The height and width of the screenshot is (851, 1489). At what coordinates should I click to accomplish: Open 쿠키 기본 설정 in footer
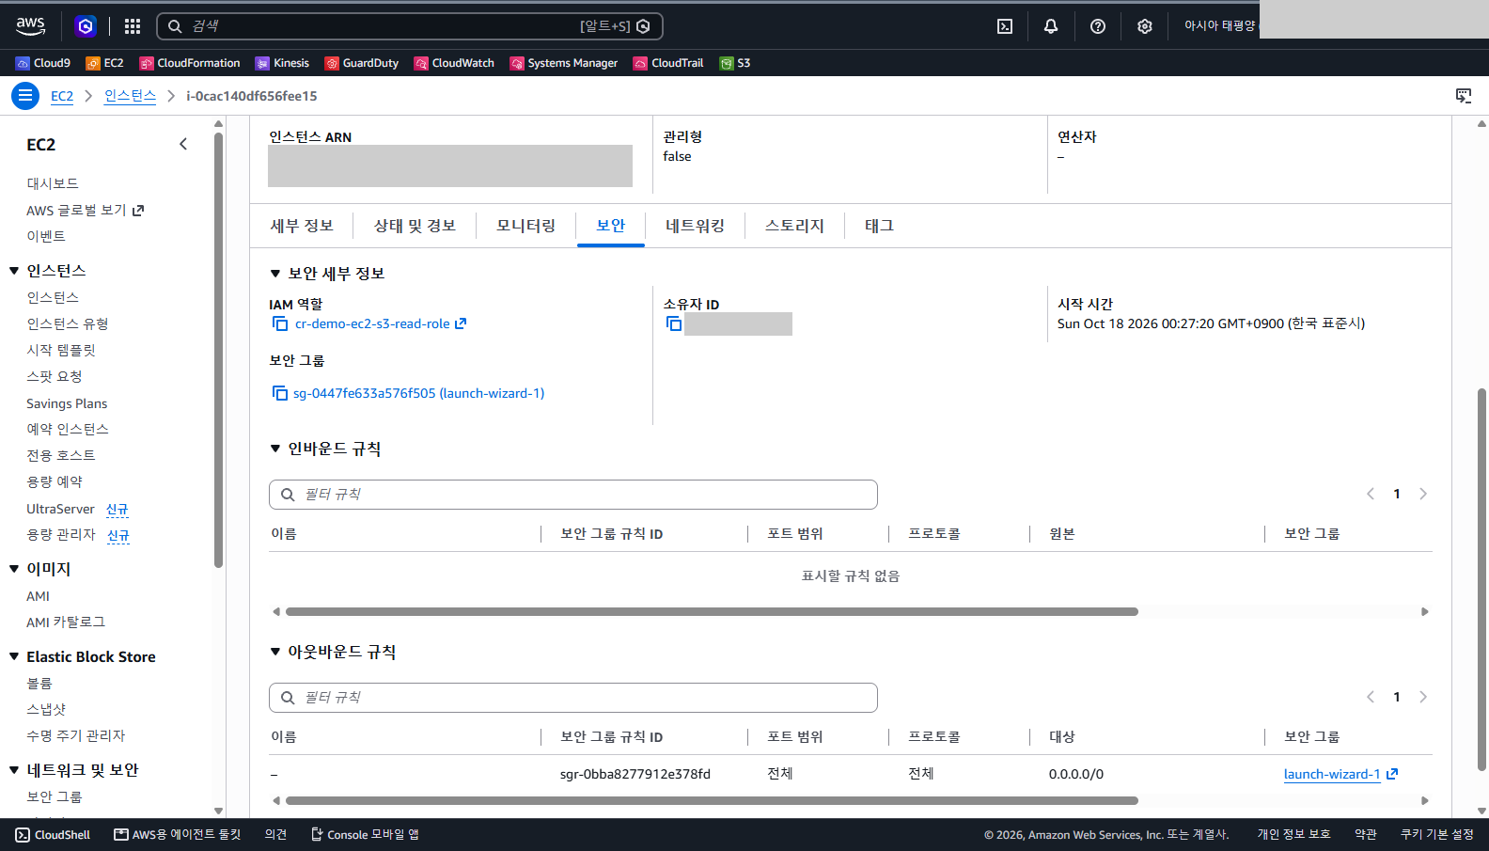pyautogui.click(x=1437, y=835)
